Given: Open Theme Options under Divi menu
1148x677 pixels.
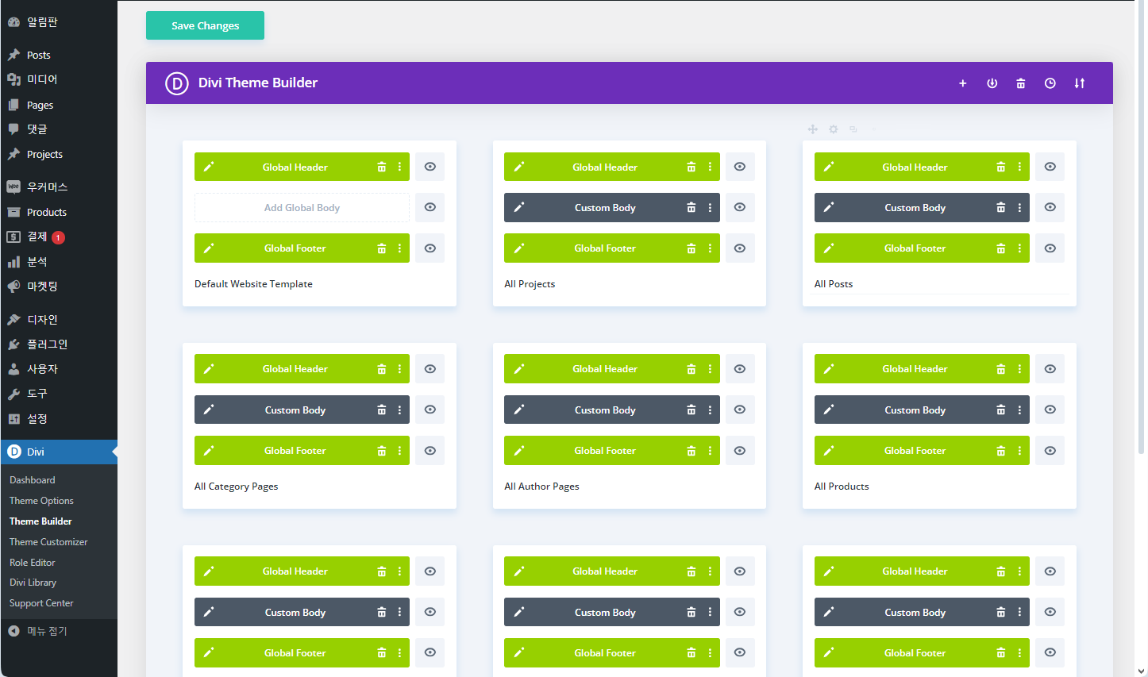Looking at the screenshot, I should [41, 501].
